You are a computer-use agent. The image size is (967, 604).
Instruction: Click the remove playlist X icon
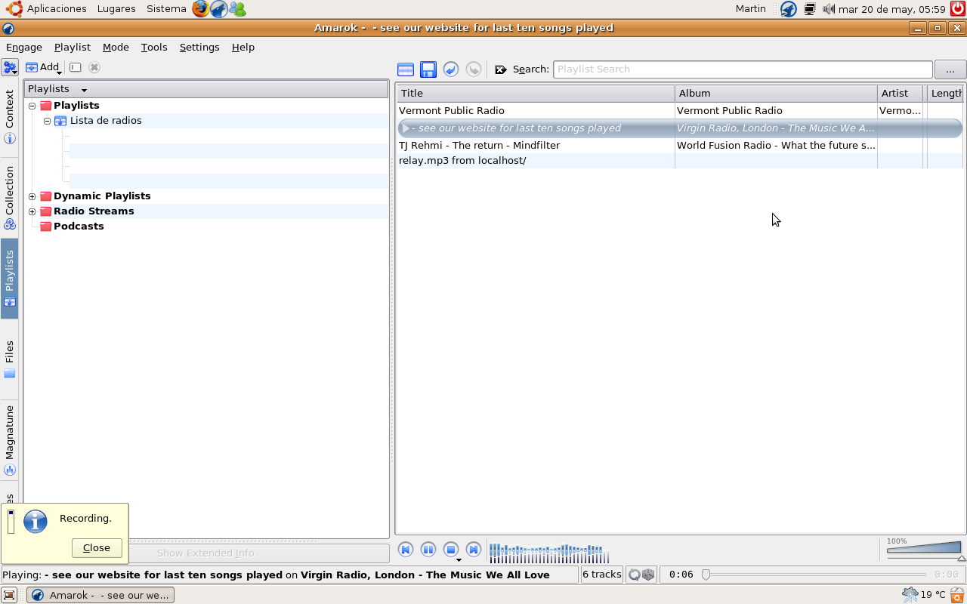point(94,67)
